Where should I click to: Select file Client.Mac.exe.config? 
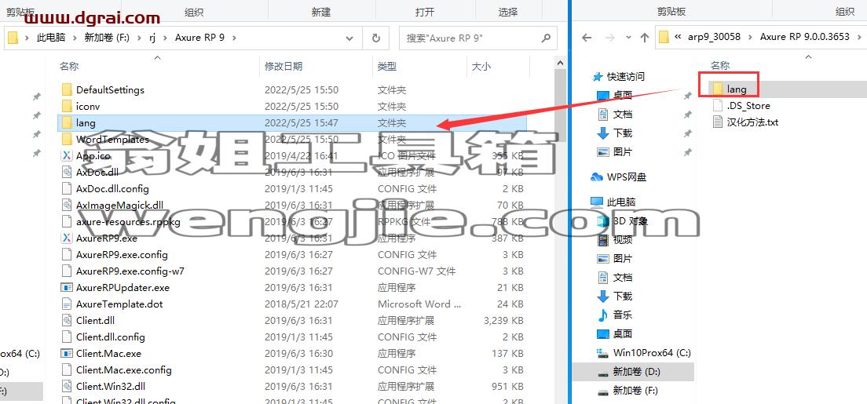(124, 369)
